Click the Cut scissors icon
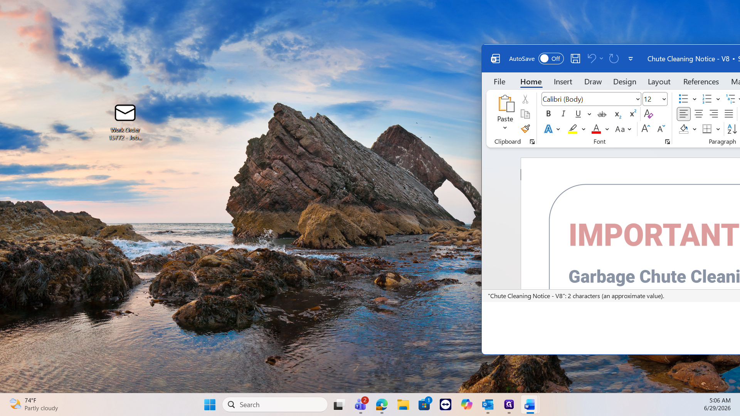The width and height of the screenshot is (740, 416). coord(525,99)
